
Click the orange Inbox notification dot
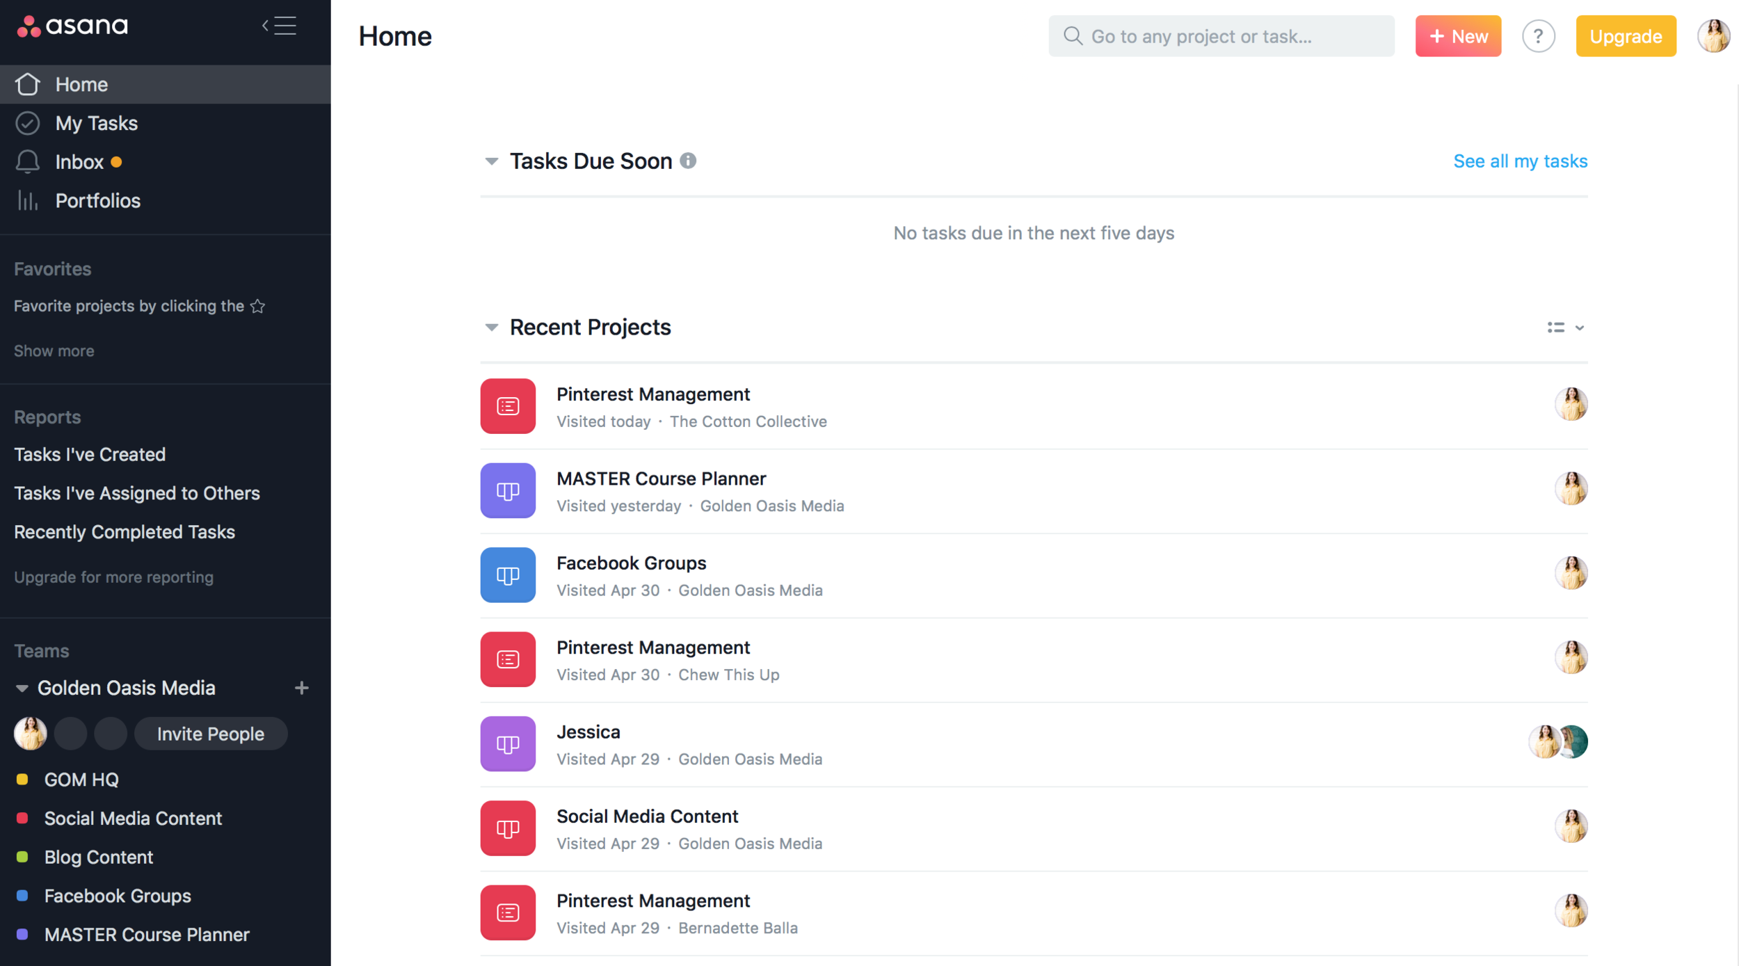click(x=116, y=162)
